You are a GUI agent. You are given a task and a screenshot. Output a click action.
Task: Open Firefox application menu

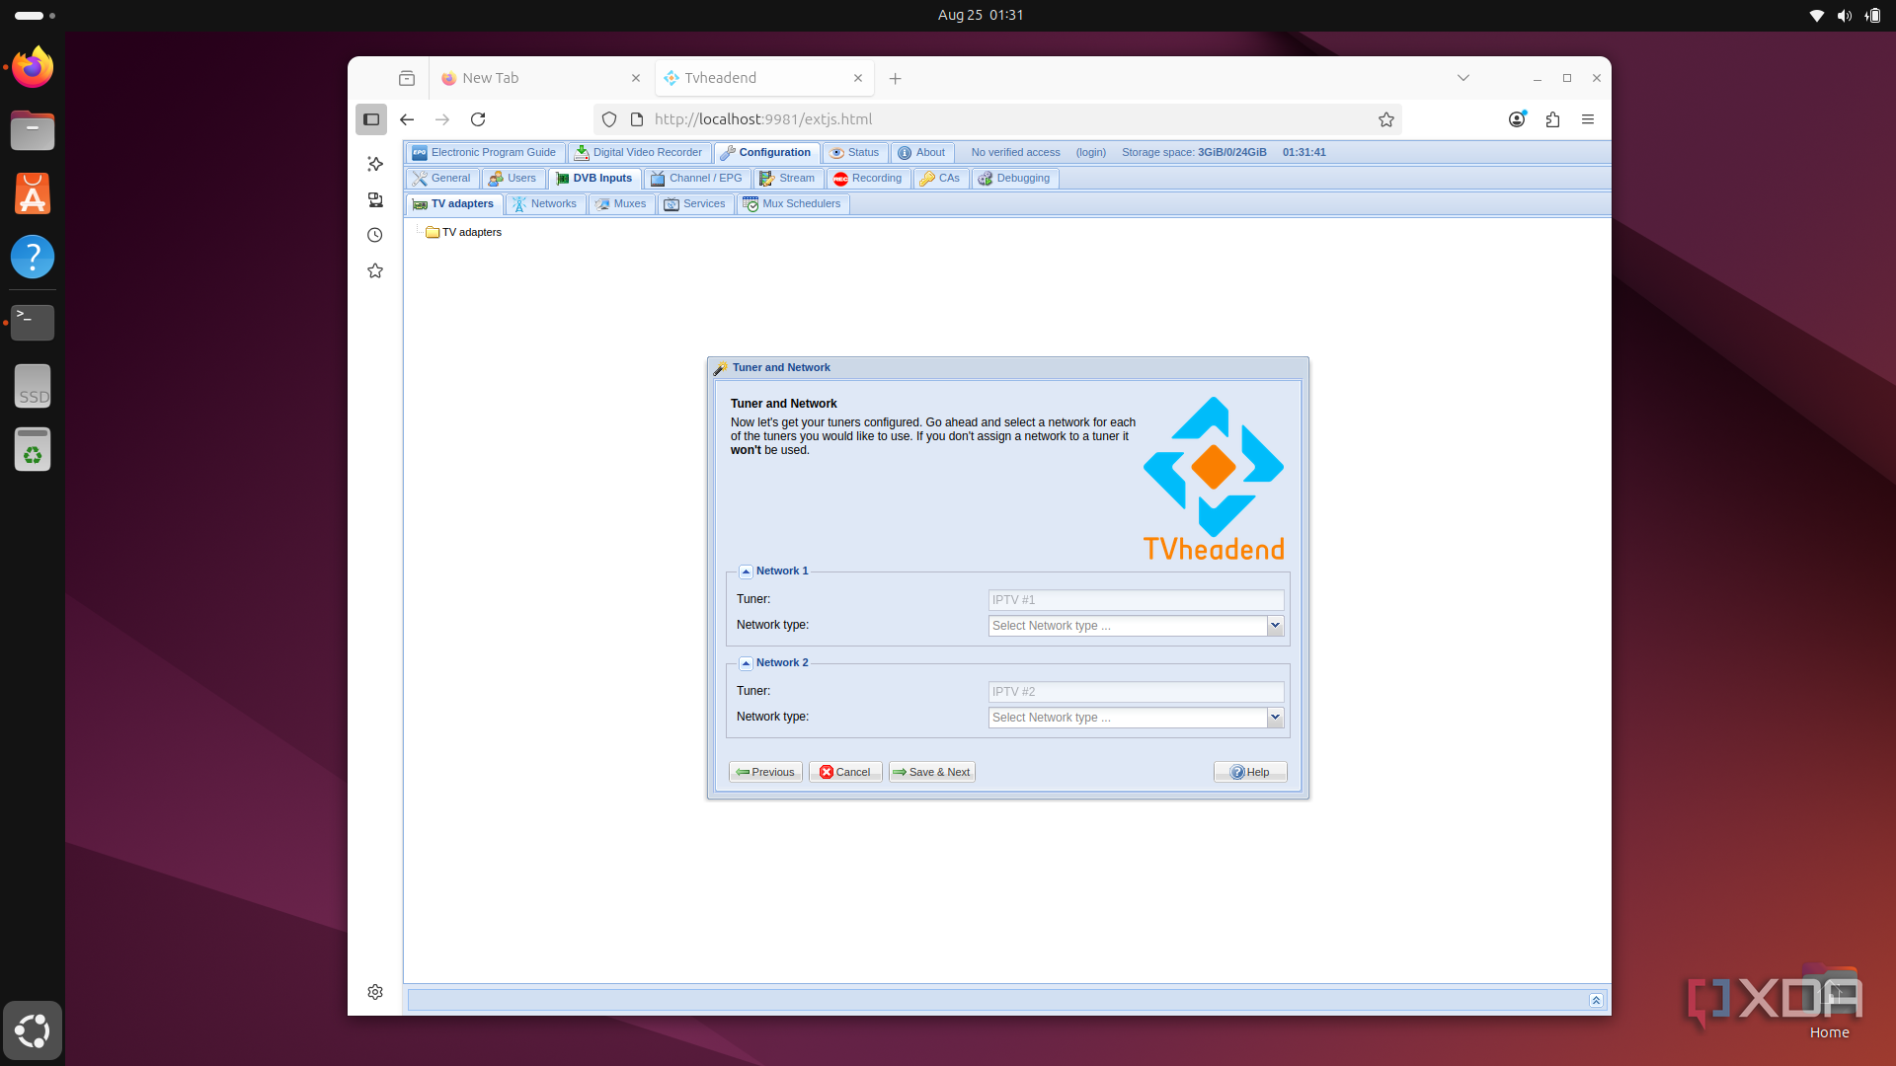[x=1588, y=119]
